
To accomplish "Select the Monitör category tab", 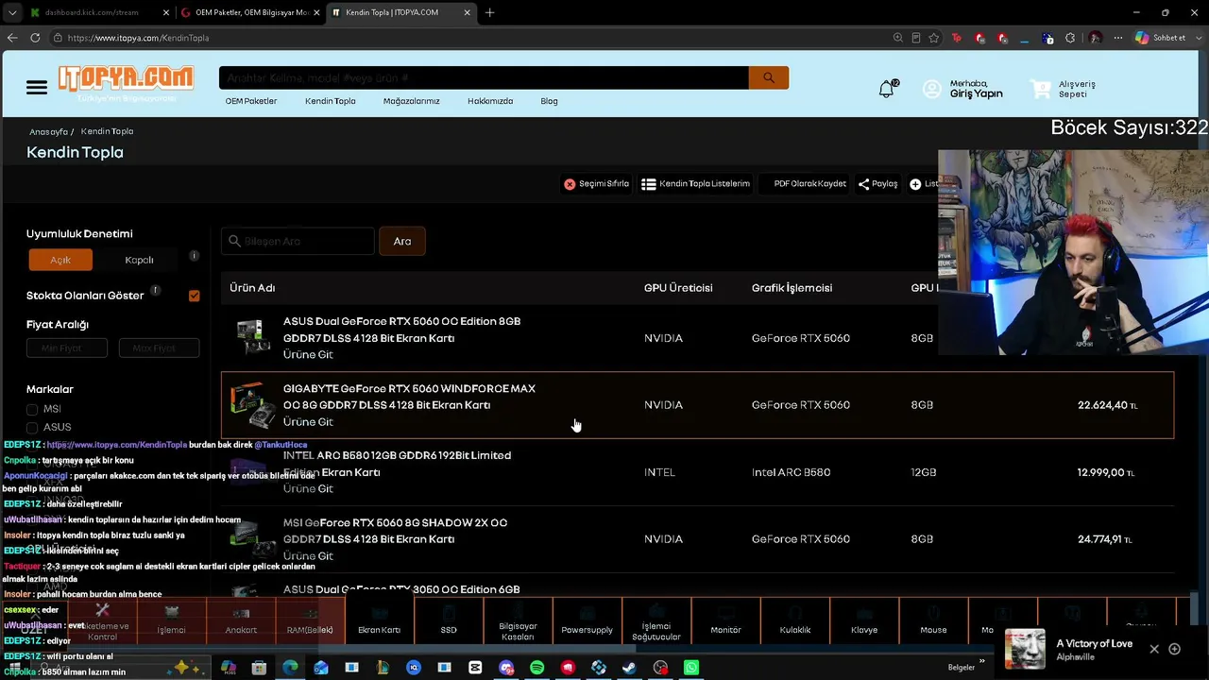I will pos(726,621).
